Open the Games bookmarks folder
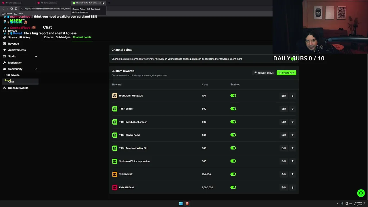This screenshot has width=368, height=207. click(x=19, y=14)
